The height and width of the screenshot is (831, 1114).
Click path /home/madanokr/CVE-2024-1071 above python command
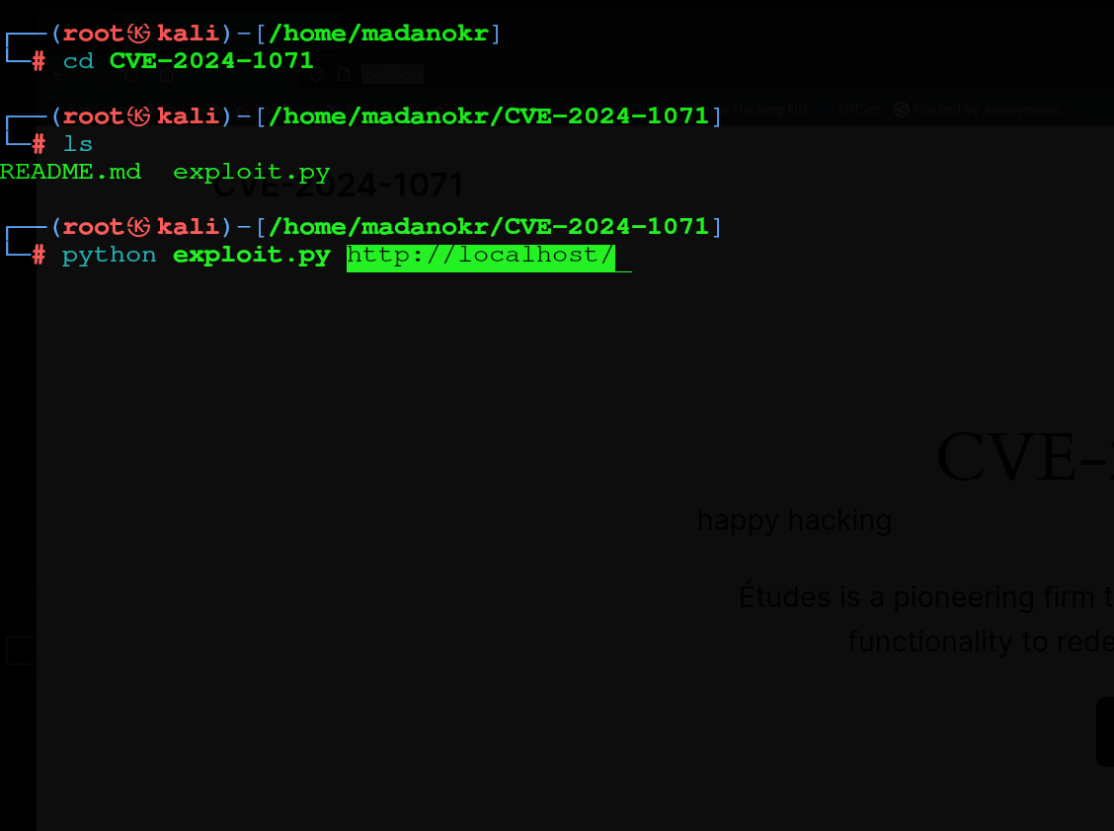[489, 227]
